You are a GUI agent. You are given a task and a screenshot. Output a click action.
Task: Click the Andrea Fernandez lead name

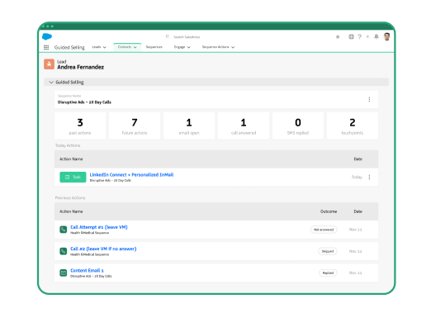pos(81,67)
